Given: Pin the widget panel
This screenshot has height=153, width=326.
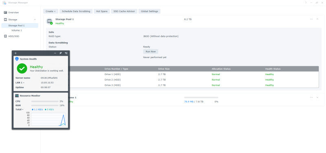Looking at the screenshot, I should (x=60, y=53).
